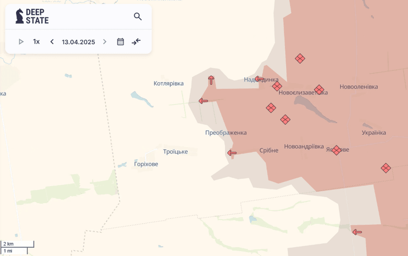Click the topmost diamond unit marker
This screenshot has height=256, width=408.
(x=300, y=58)
